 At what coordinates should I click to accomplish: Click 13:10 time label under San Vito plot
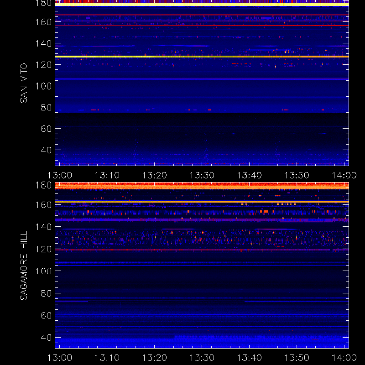[x=107, y=175]
